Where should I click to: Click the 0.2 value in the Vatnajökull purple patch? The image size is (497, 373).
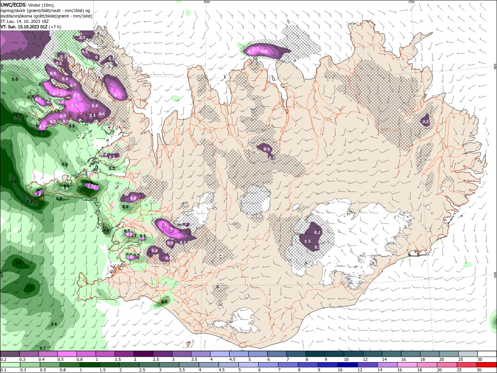pos(317,247)
